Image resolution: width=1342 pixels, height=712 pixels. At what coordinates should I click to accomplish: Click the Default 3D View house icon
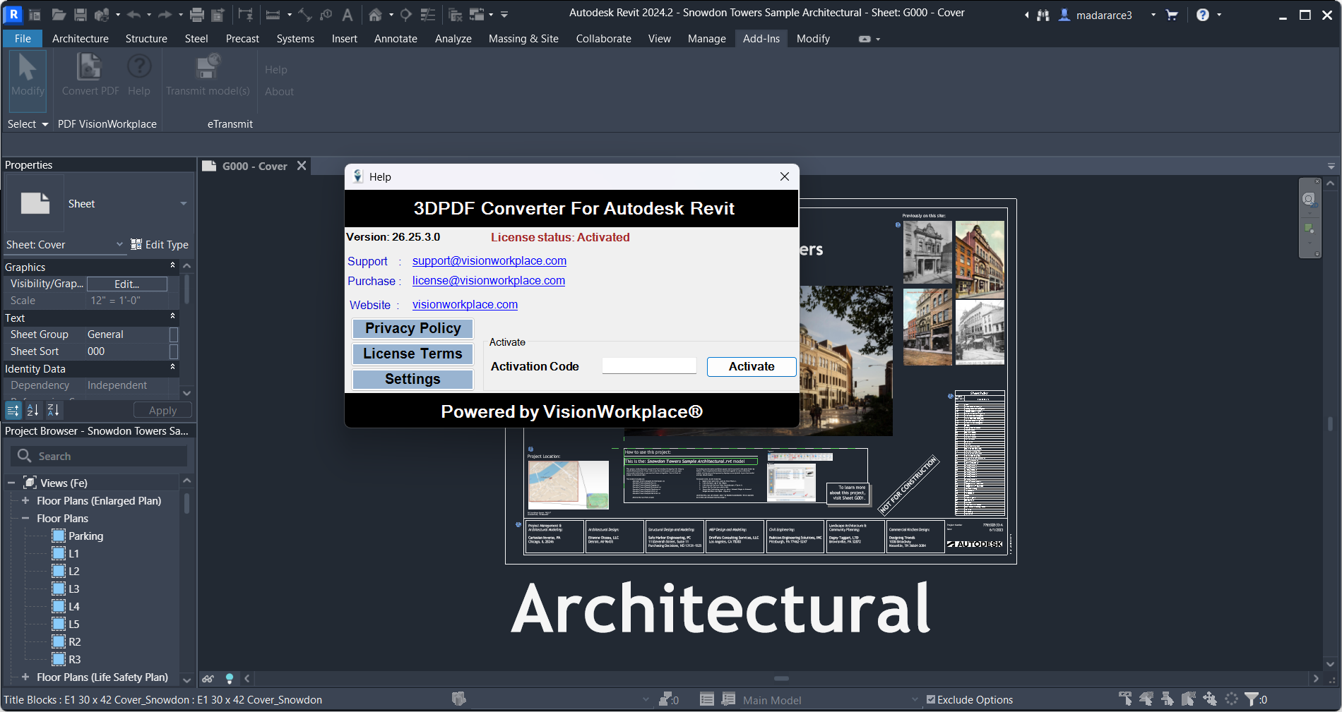pos(375,14)
